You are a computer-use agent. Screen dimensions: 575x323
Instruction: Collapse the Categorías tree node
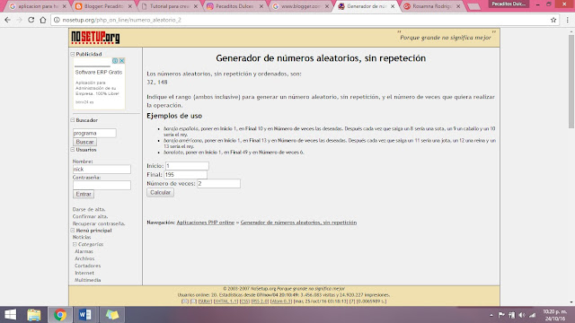click(x=75, y=244)
